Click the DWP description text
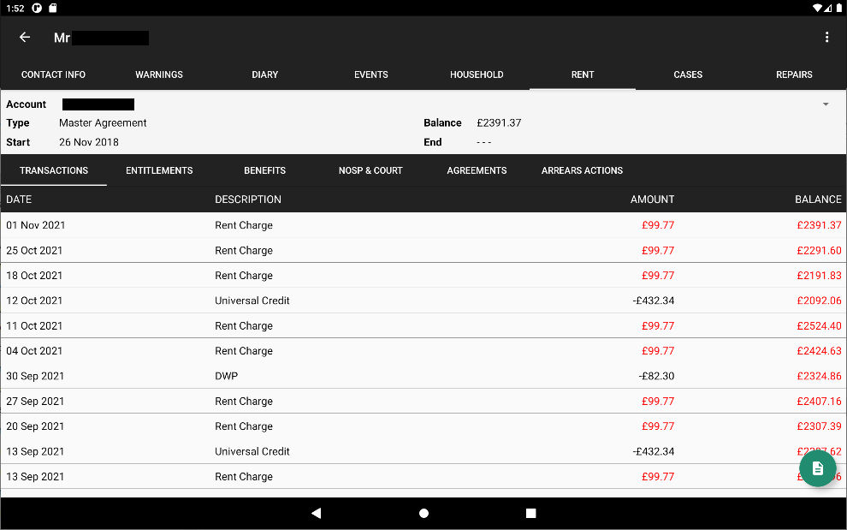Screen dimensions: 847x530 [x=227, y=376]
